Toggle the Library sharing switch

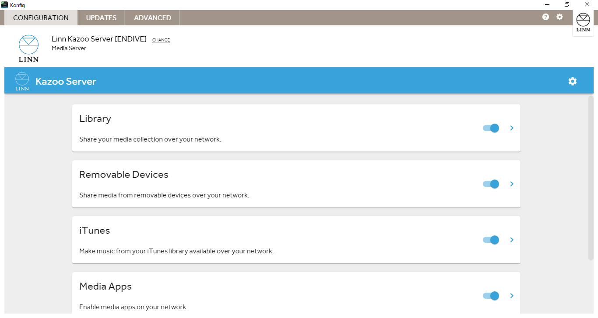click(491, 128)
